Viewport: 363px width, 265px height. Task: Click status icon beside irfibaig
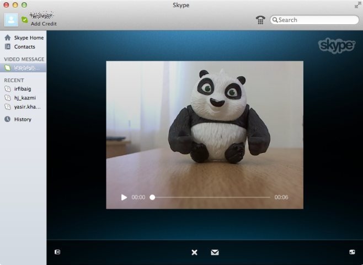coord(8,89)
